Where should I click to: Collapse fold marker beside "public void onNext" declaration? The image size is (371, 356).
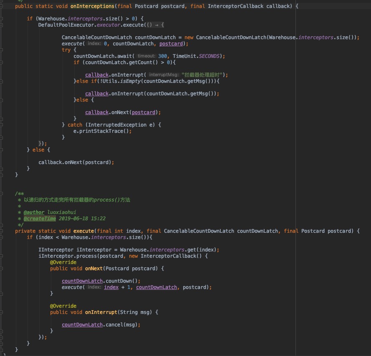[x=1, y=269]
